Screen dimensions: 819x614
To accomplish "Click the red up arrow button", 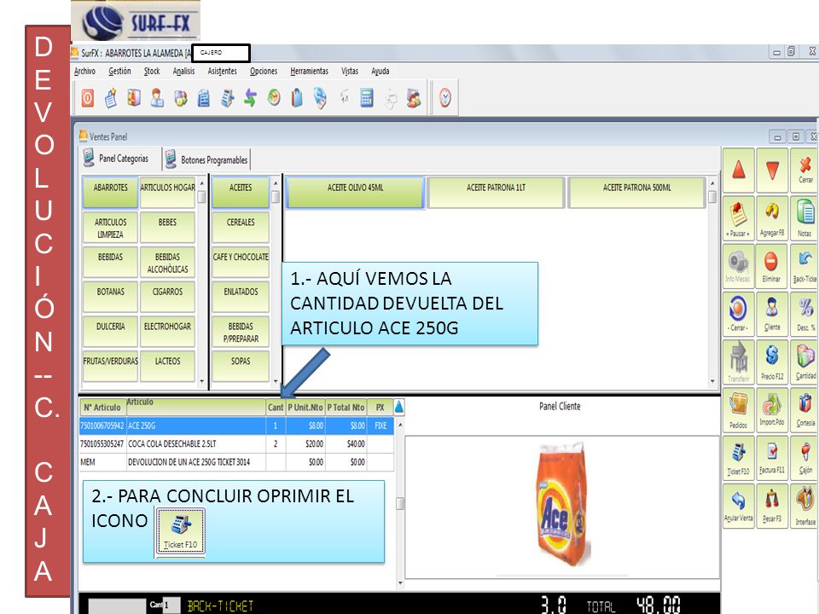I will click(739, 171).
